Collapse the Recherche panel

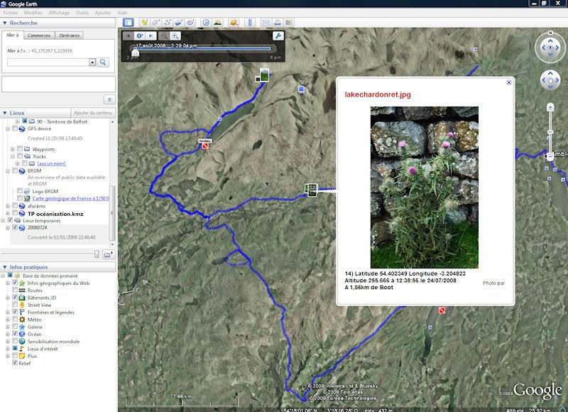click(x=5, y=23)
